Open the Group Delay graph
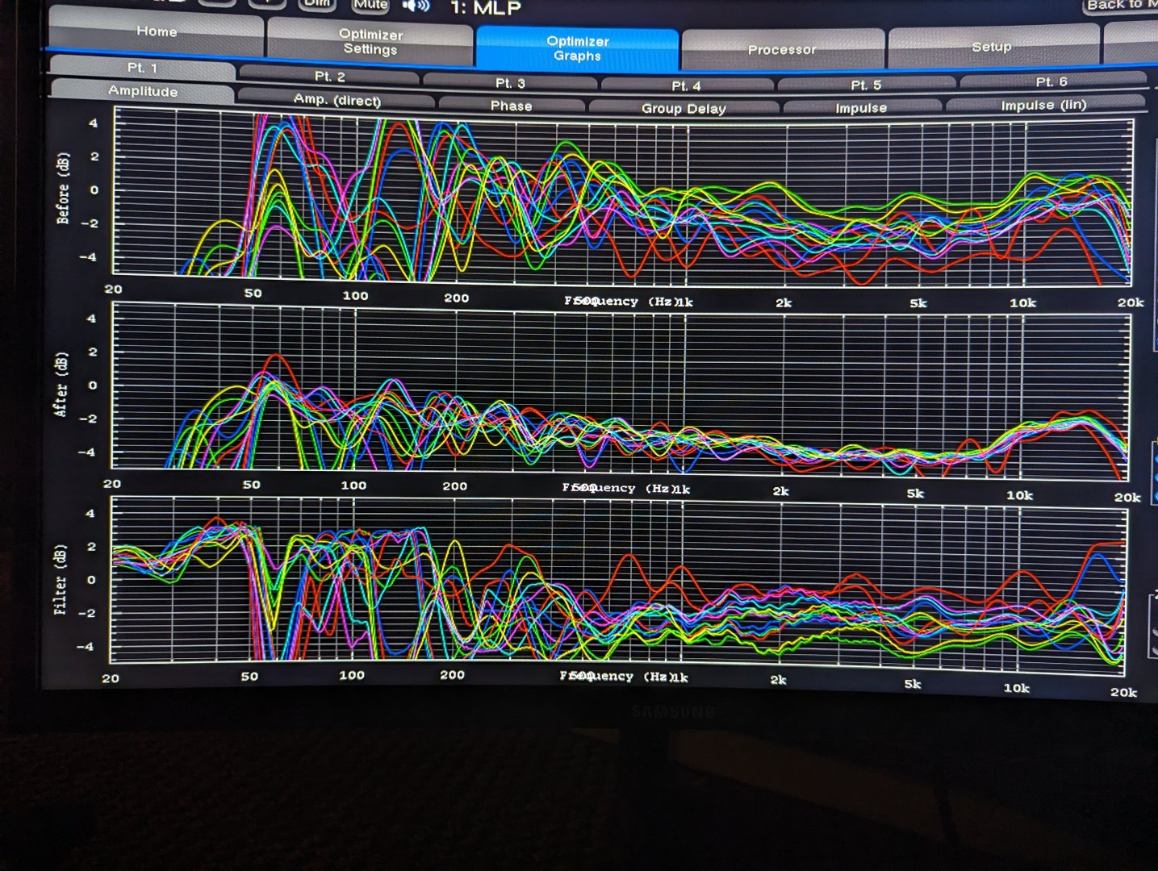The image size is (1158, 871). (684, 108)
